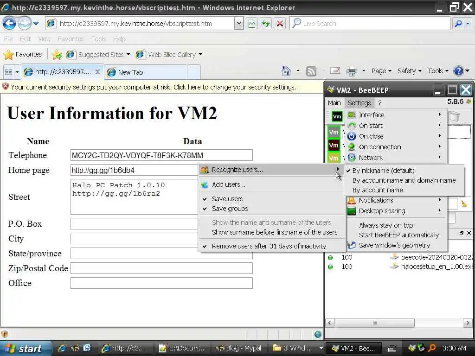The height and width of the screenshot is (356, 475).
Task: Click the Home icon in command bar
Action: click(286, 71)
